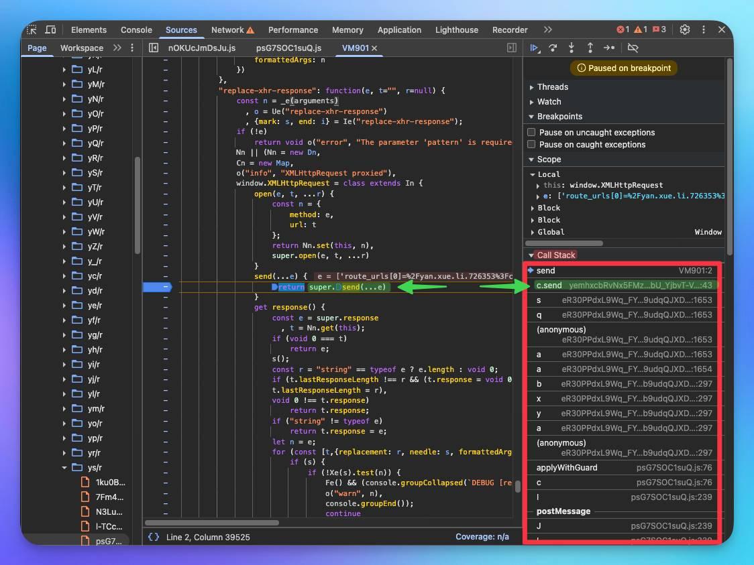
Task: Expand the 'this' scope variable
Action: (x=538, y=186)
